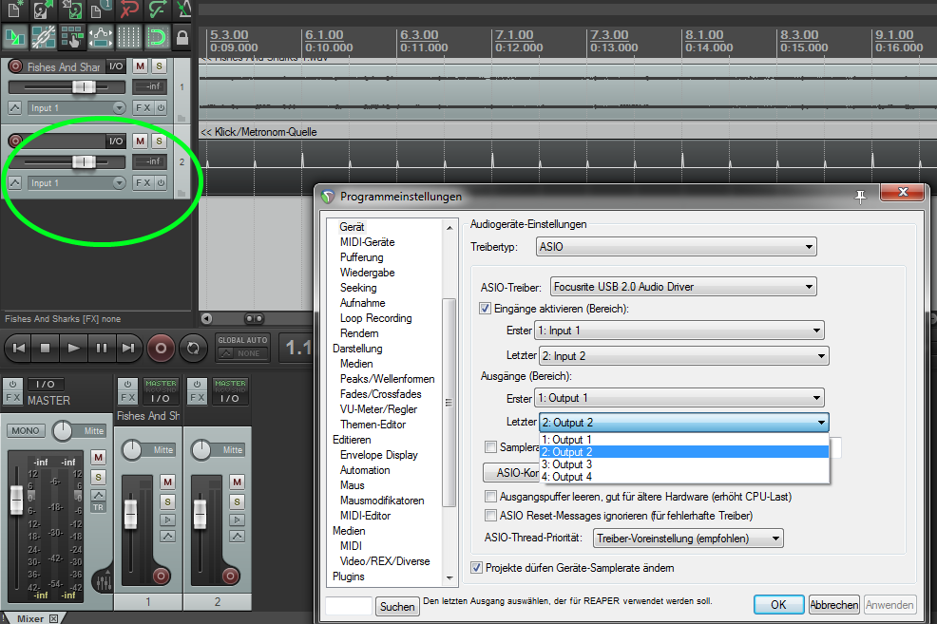Solo the Fishes And Sharks track

(159, 66)
